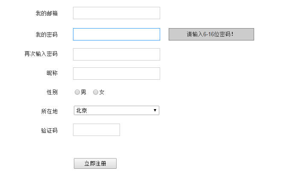
Task: Click the 所在地 label
Action: [49, 111]
